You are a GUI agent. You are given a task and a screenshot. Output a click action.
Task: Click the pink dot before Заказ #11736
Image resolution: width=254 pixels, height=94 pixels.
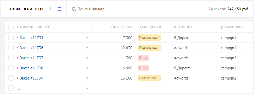[17, 48]
